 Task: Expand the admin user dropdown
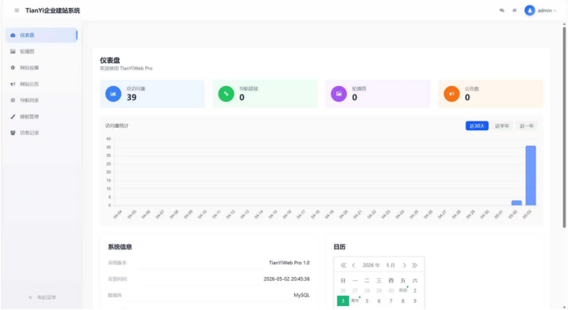(547, 10)
